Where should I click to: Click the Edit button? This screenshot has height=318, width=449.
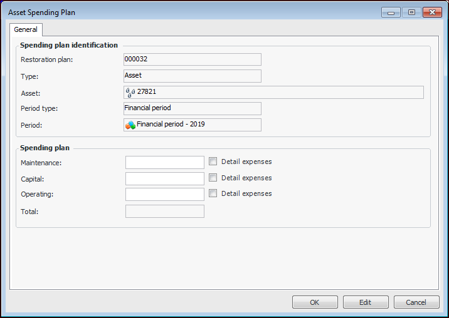coord(366,302)
